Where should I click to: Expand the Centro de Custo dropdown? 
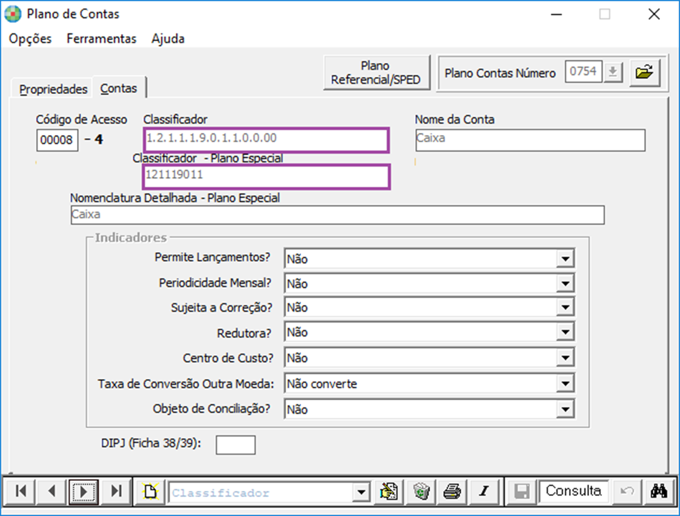pos(565,358)
